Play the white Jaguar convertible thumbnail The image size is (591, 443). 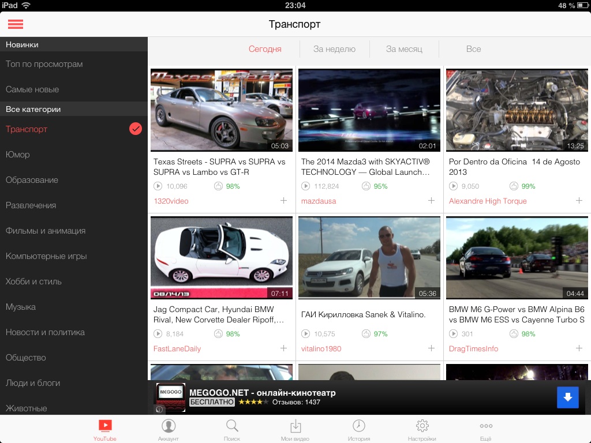(222, 258)
